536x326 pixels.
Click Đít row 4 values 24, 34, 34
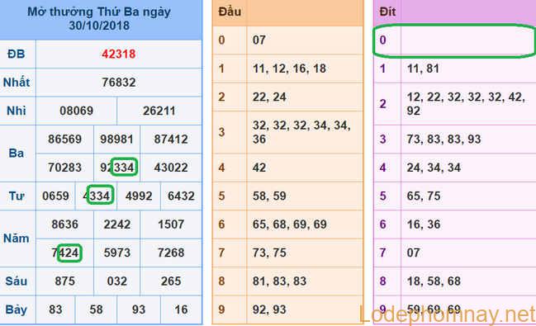pos(434,168)
